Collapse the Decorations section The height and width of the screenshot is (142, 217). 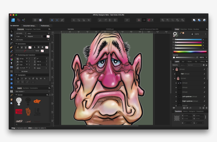pos(16,44)
